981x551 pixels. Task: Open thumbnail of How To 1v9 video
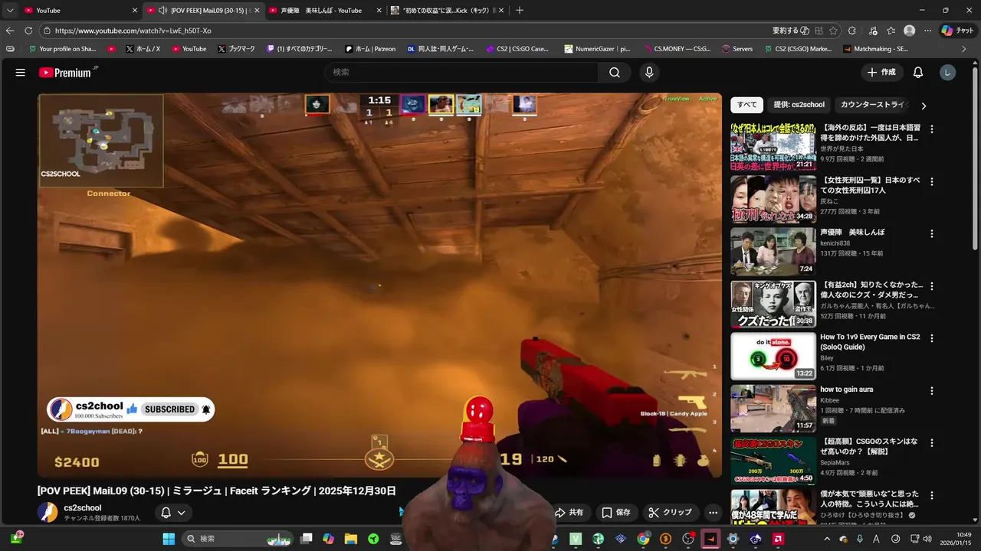click(773, 356)
